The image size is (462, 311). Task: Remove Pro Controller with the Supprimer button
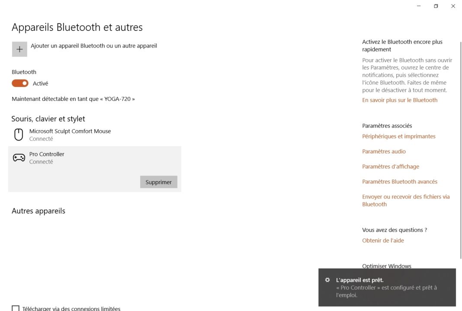pyautogui.click(x=158, y=182)
